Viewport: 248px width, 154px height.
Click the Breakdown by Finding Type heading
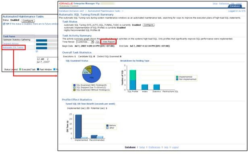pos(135,61)
